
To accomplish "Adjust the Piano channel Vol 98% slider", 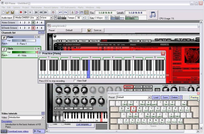I will [x=24, y=41].
